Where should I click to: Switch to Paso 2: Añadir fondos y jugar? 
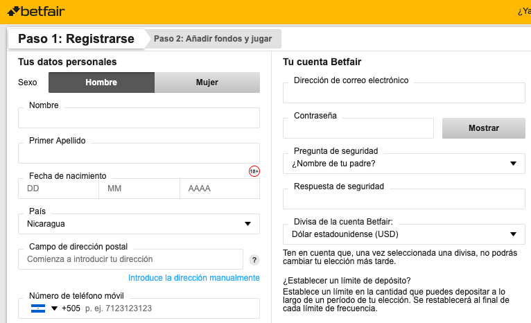213,39
